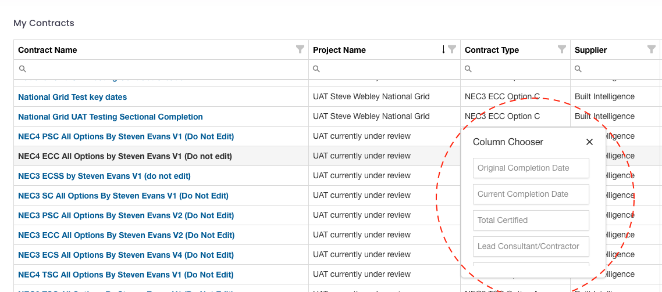Open NEC4 ECC All Options V1 contract
Viewport: 662px width, 292px height.
point(125,156)
